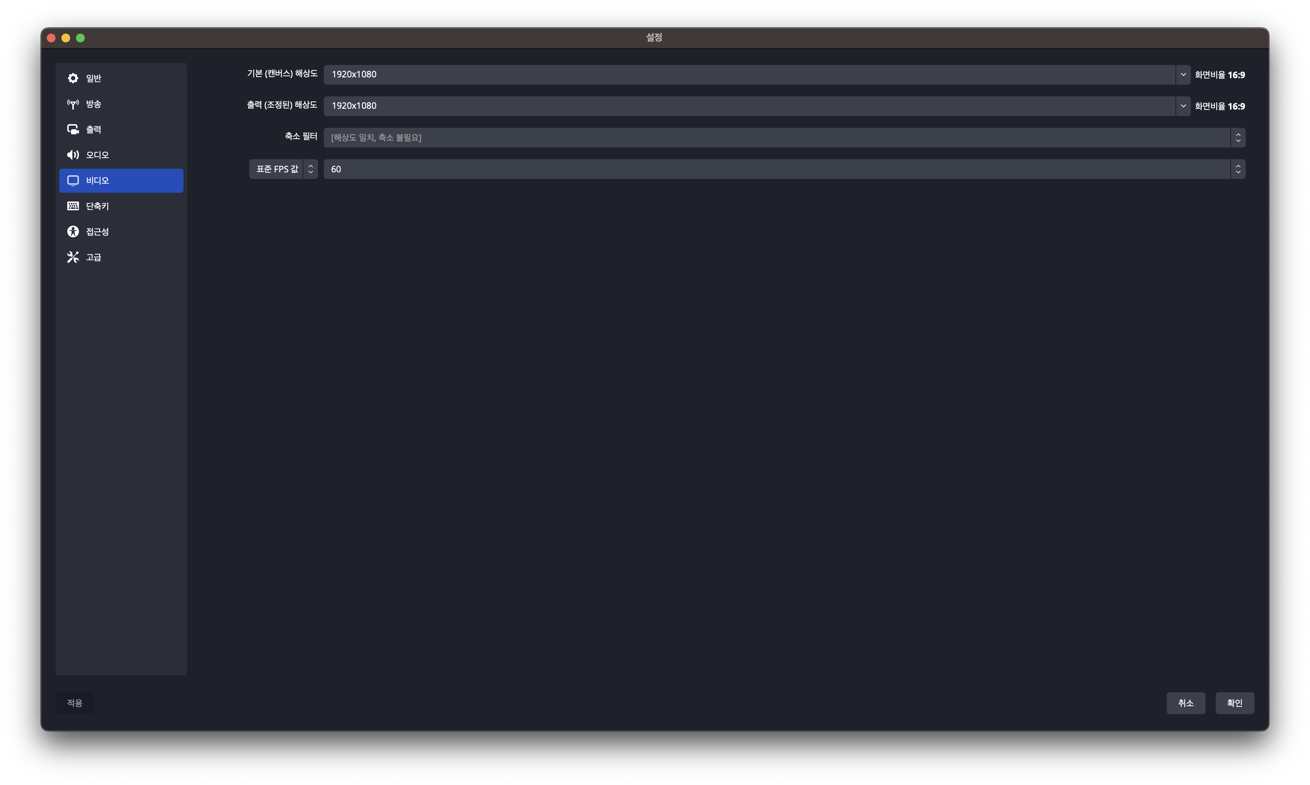Click the keyboard icon for 단축키
The height and width of the screenshot is (785, 1310).
pyautogui.click(x=73, y=206)
